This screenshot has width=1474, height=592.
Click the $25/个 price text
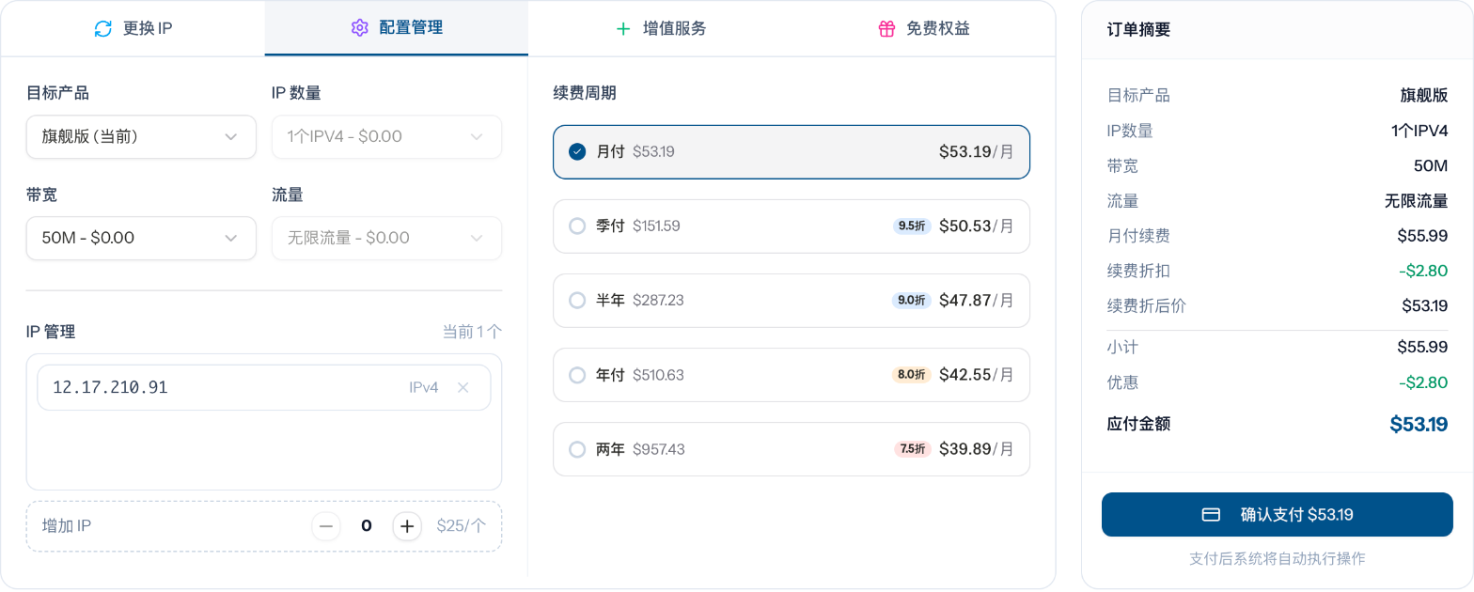pos(462,526)
